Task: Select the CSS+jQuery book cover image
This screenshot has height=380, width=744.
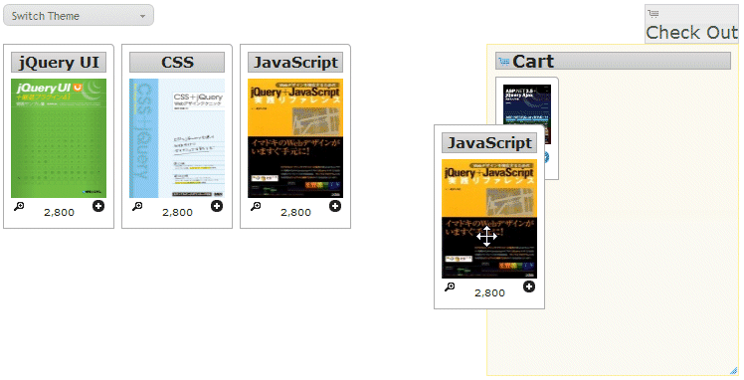Action: click(177, 138)
